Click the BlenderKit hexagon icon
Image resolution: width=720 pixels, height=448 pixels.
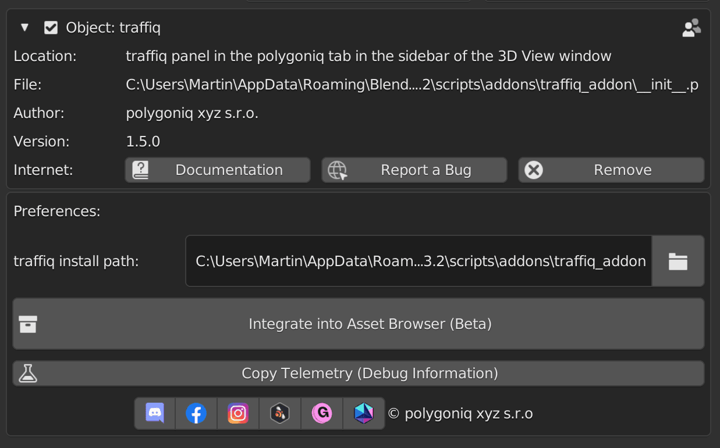pos(279,413)
